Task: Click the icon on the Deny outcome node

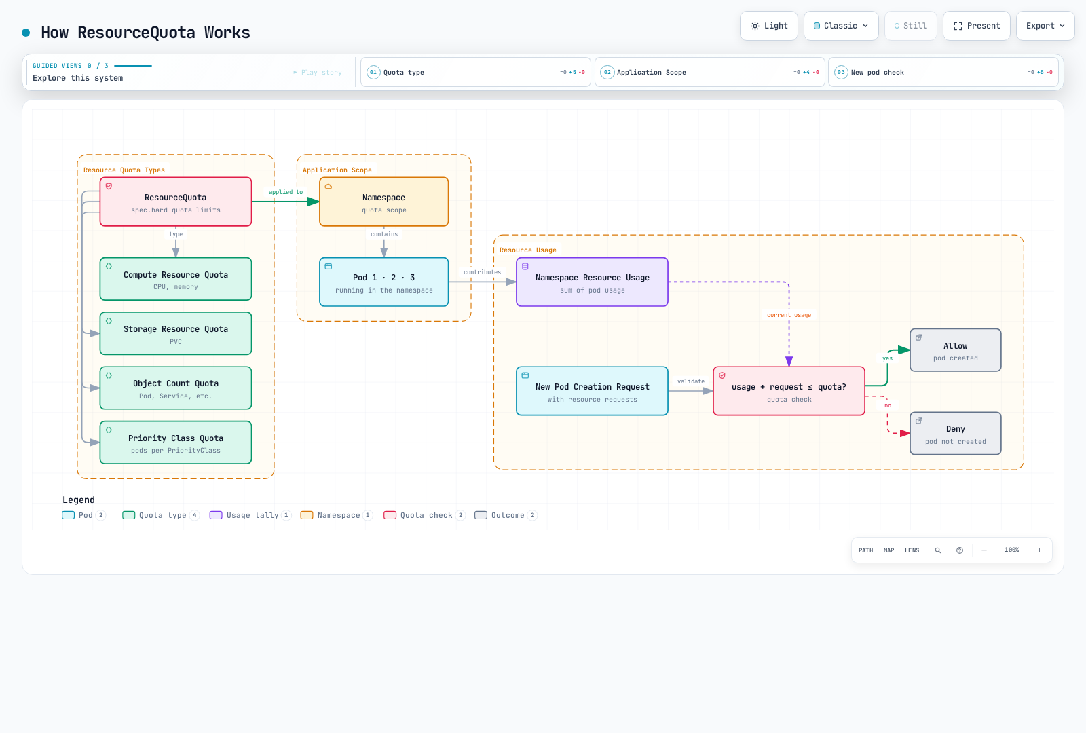Action: [x=919, y=421]
